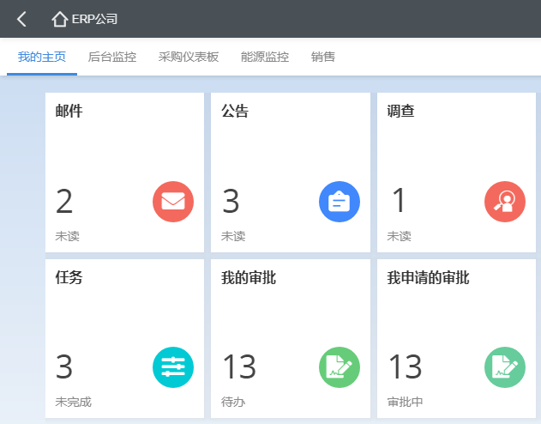The width and height of the screenshot is (541, 424).
Task: Open the green 我的审批 document icon
Action: pos(340,367)
